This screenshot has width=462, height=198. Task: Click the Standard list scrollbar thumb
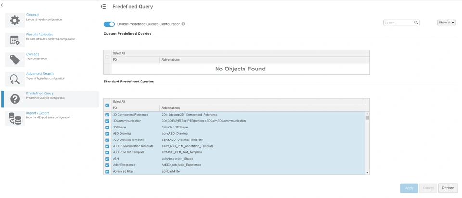point(367,117)
